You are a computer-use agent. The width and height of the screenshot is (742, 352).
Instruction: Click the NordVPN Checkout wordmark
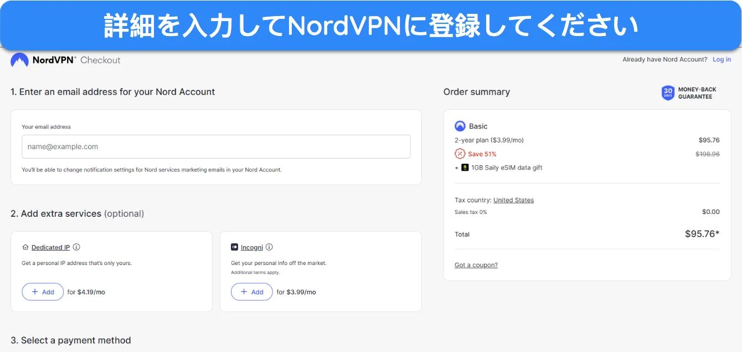point(76,60)
